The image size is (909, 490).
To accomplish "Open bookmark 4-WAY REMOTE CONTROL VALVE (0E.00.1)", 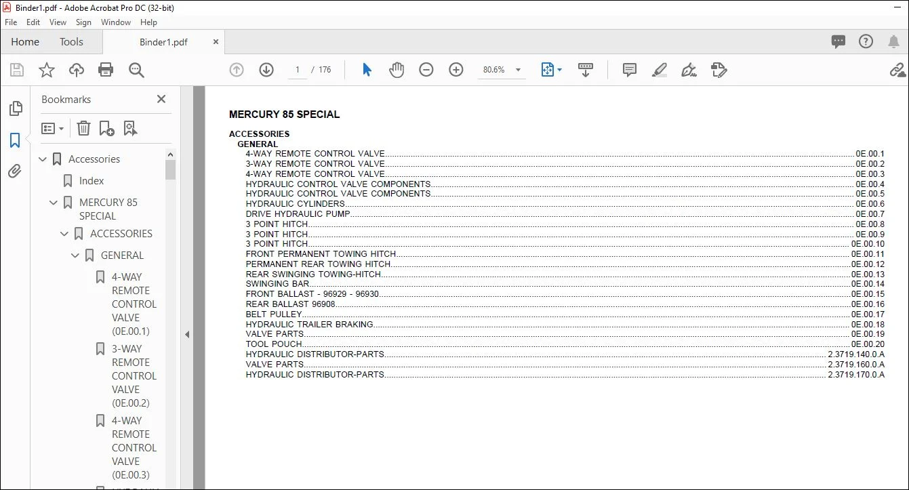I will coord(134,304).
